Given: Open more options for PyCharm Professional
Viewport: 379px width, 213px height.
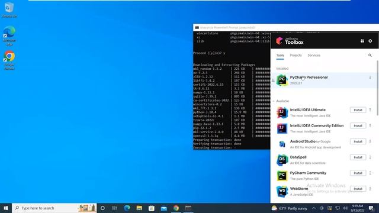Looking at the screenshot, I should [370, 78].
